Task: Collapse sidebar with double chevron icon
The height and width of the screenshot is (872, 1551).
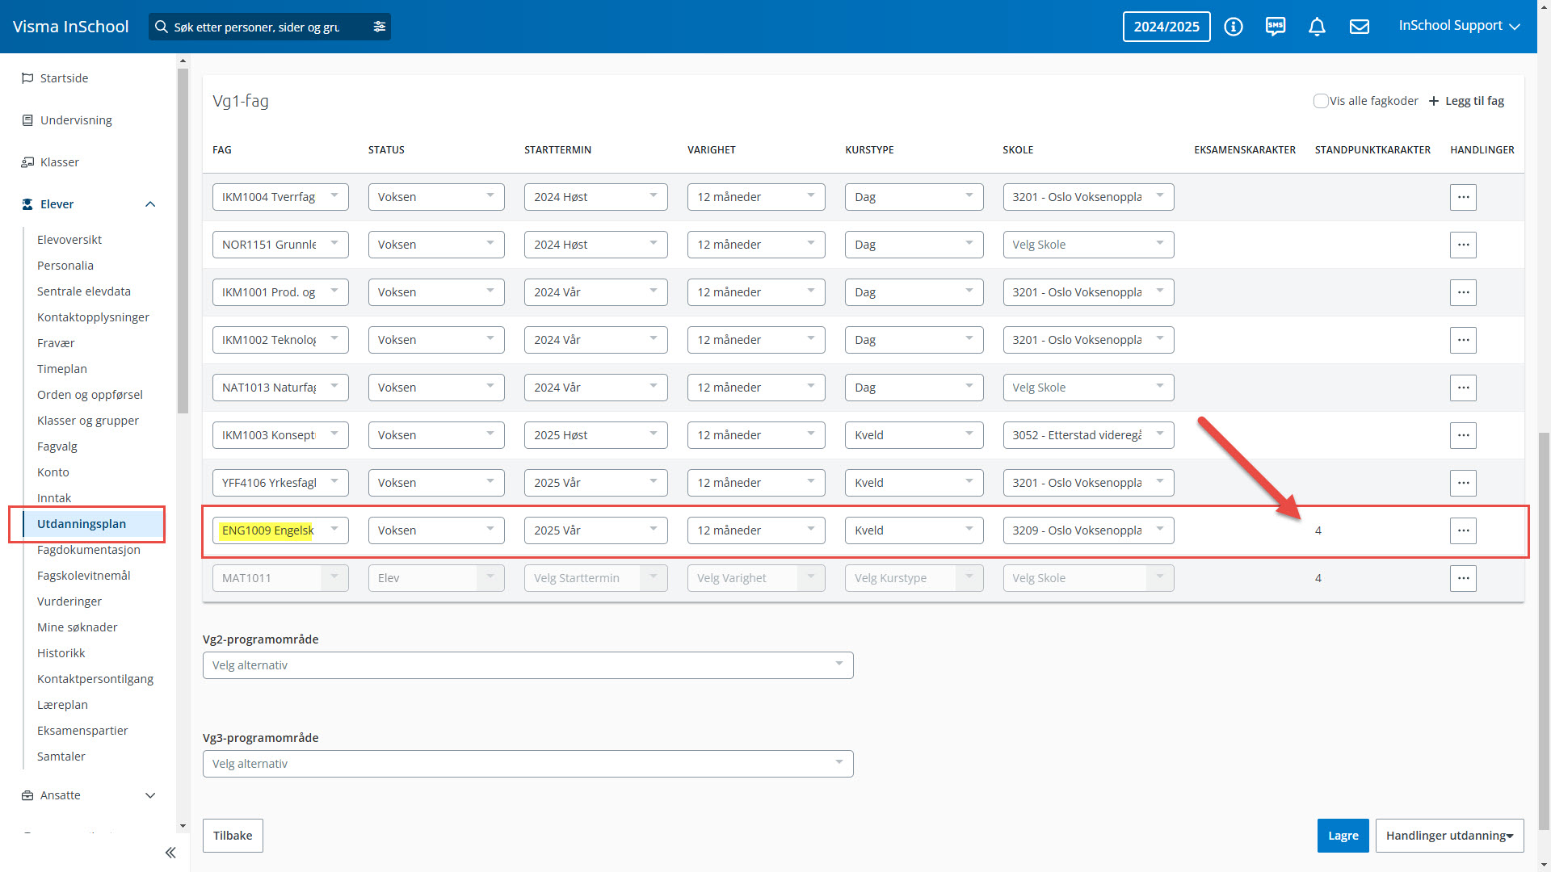Action: (x=170, y=853)
